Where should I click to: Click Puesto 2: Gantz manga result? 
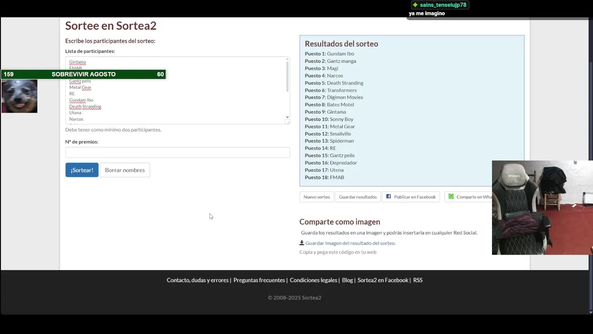[330, 61]
